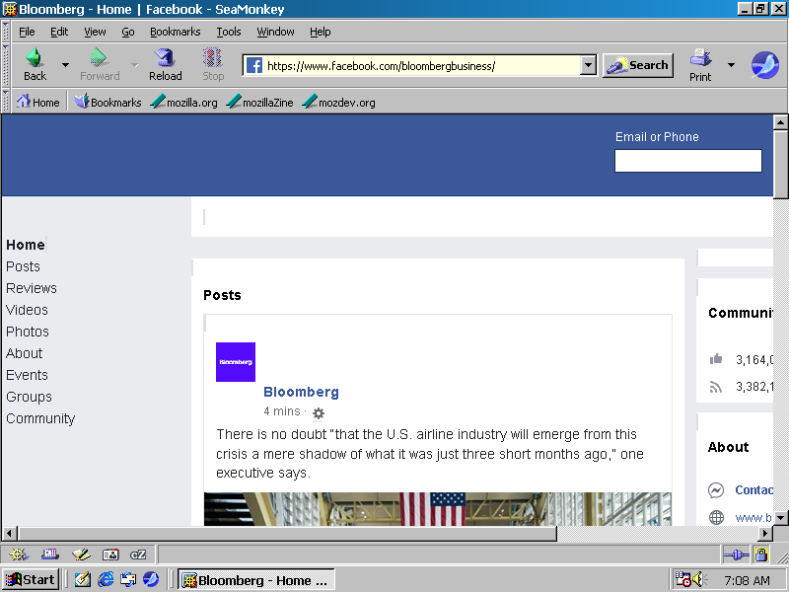
Task: Expand the address bar URL dropdown
Action: [x=588, y=65]
